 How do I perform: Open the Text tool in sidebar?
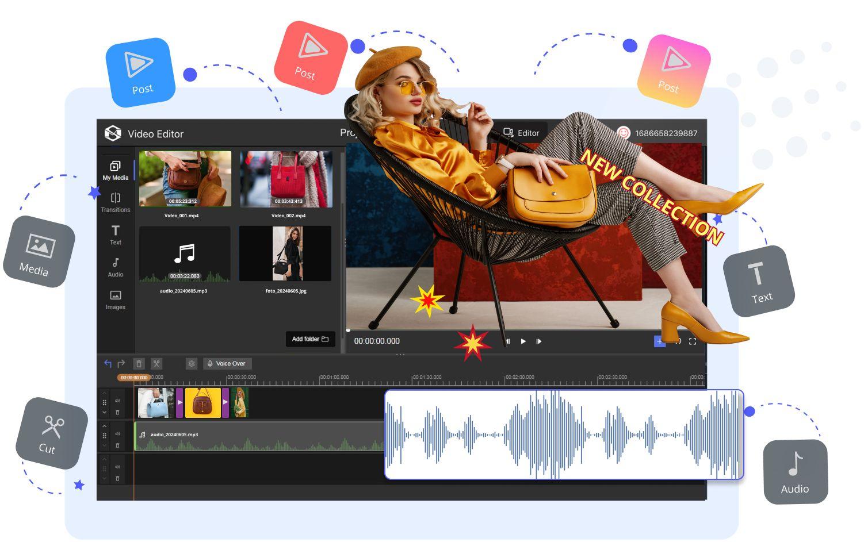tap(115, 235)
